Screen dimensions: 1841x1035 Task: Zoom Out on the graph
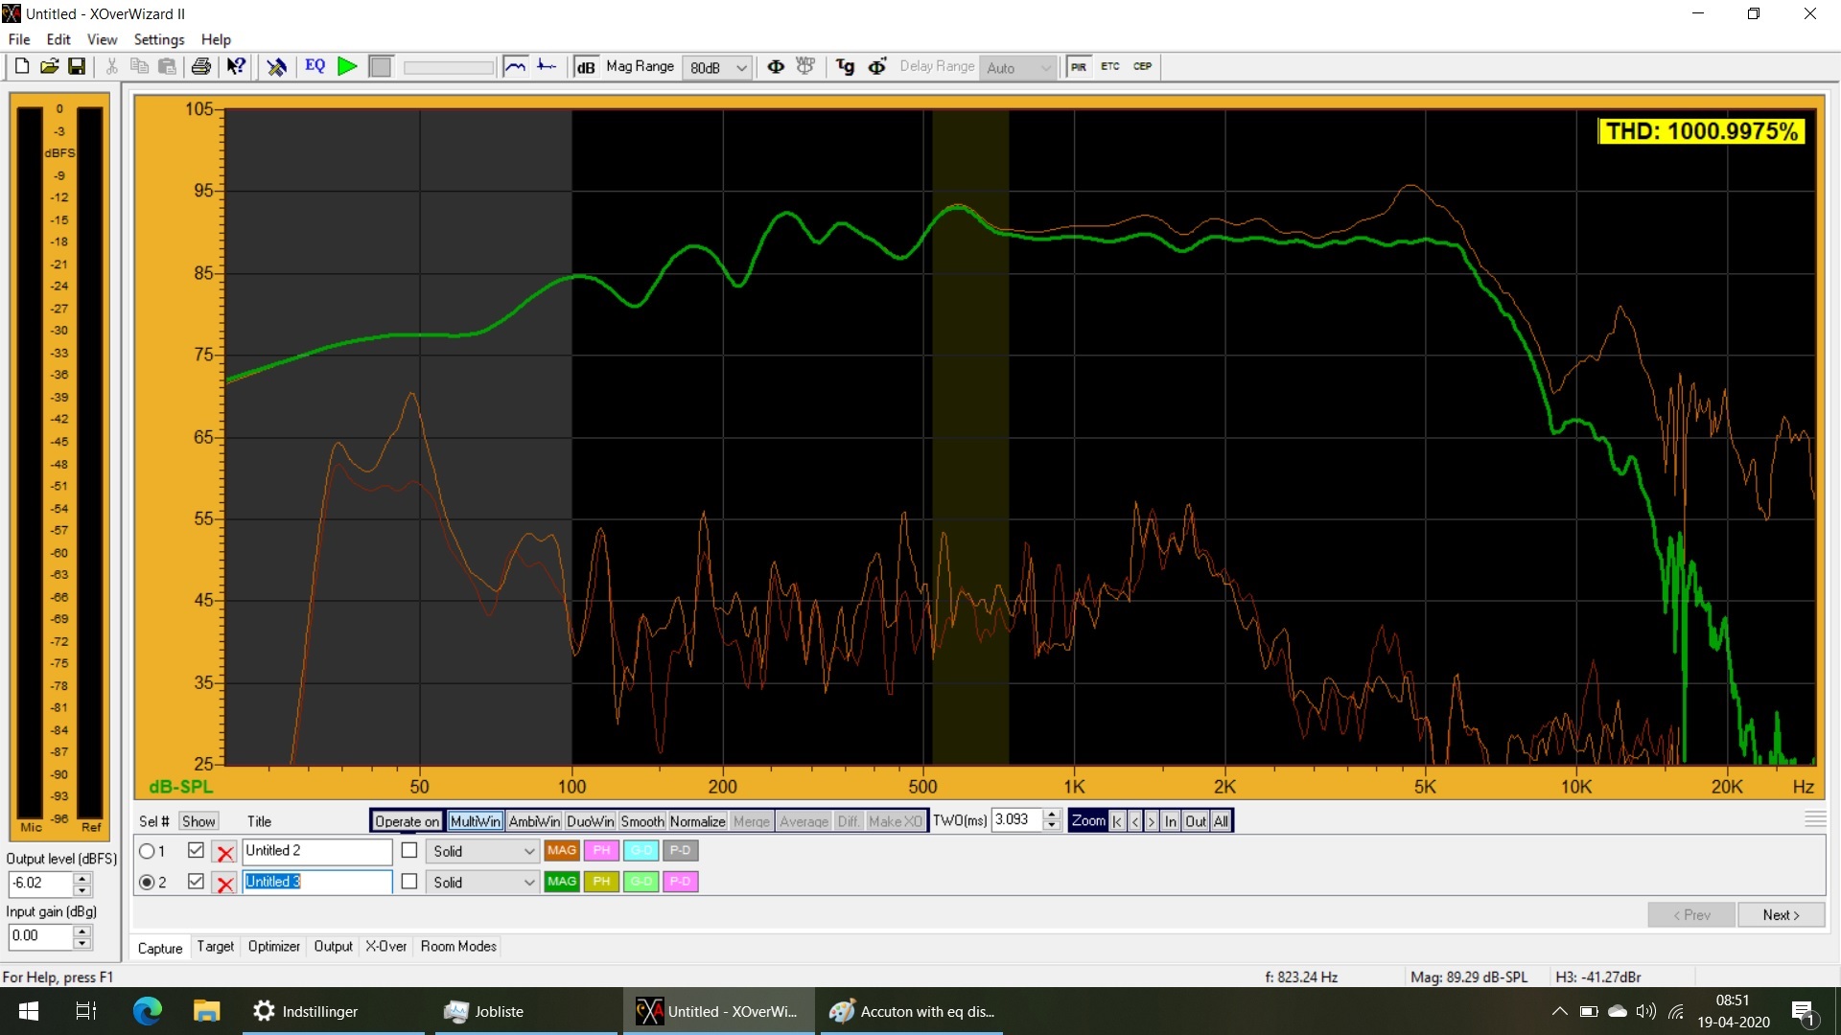click(x=1195, y=821)
